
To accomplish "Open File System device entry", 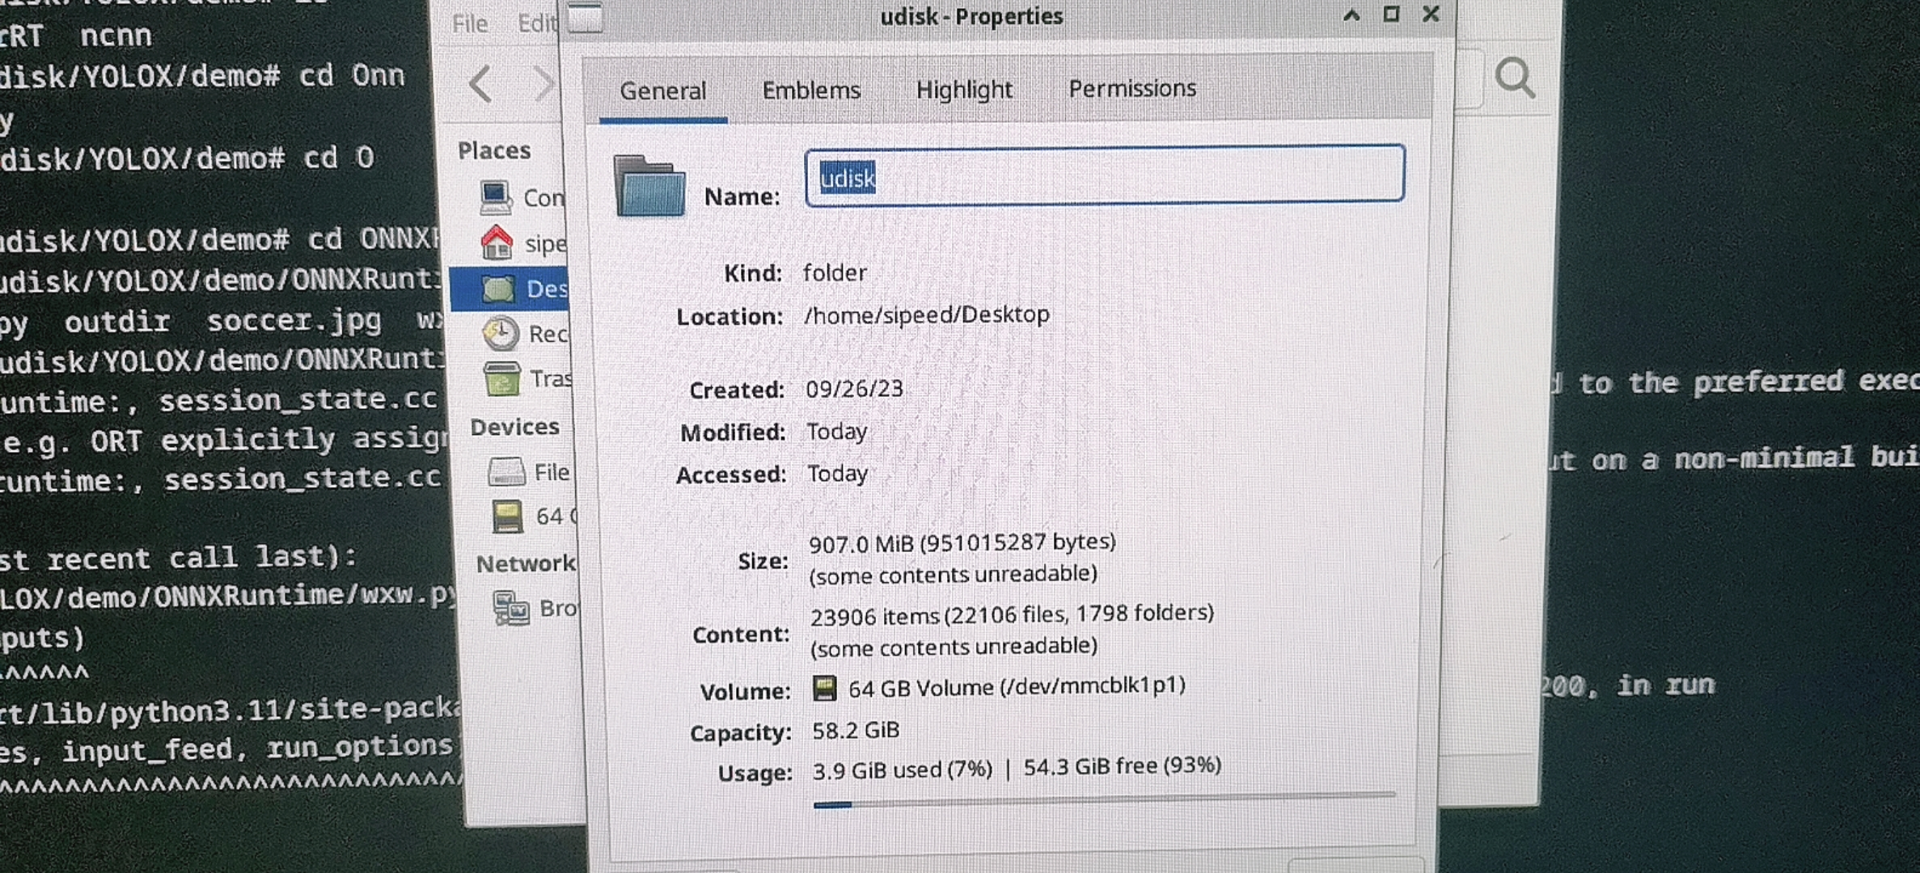I will (x=530, y=472).
